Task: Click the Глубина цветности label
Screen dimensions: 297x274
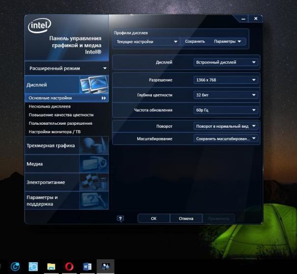Action: click(x=154, y=95)
